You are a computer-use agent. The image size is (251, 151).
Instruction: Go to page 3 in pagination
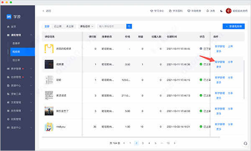coord(143,143)
